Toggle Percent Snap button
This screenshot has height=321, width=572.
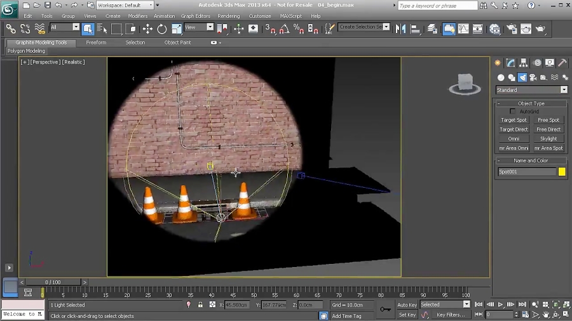299,29
